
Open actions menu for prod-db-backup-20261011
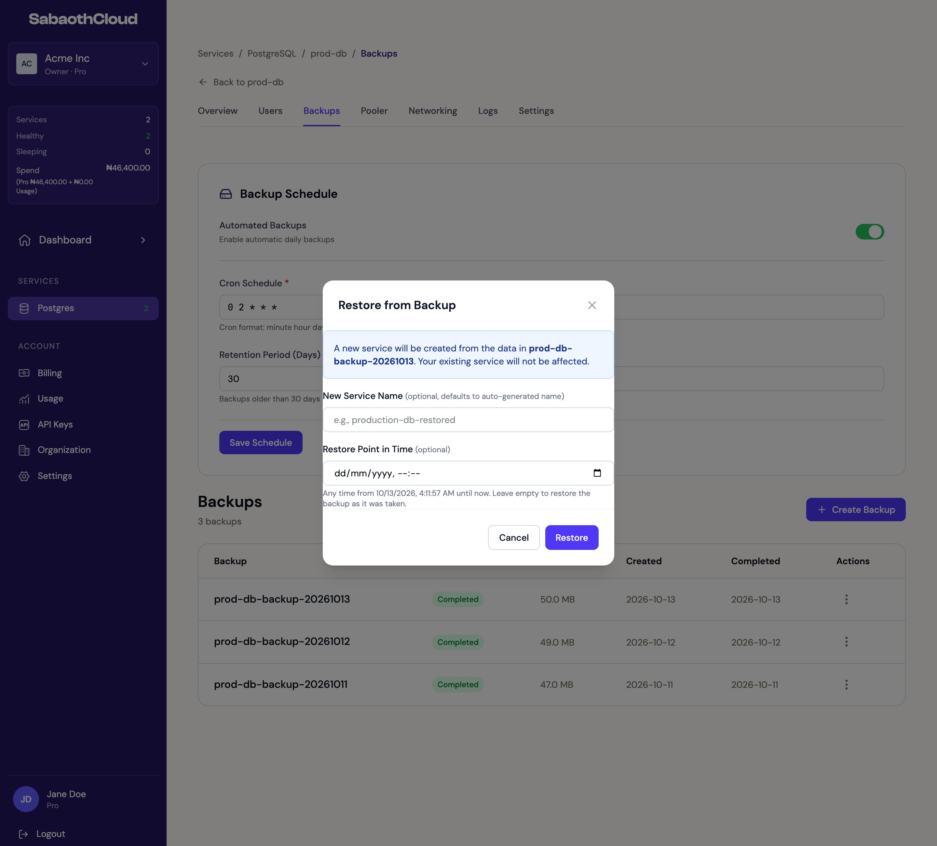846,684
